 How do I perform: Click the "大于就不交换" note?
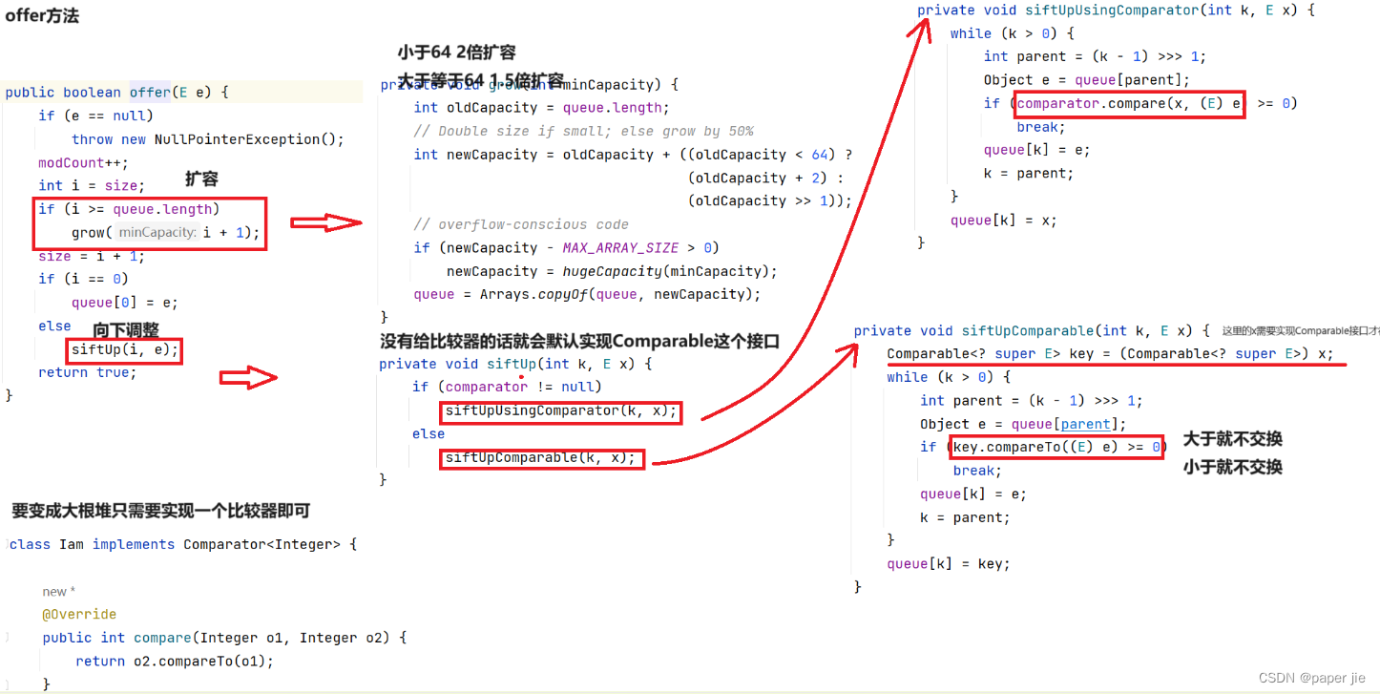pyautogui.click(x=1233, y=439)
